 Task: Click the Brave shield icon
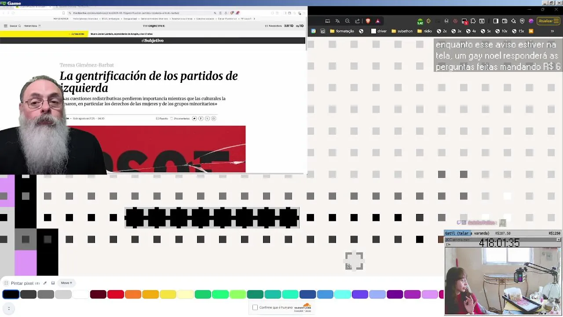coord(368,21)
